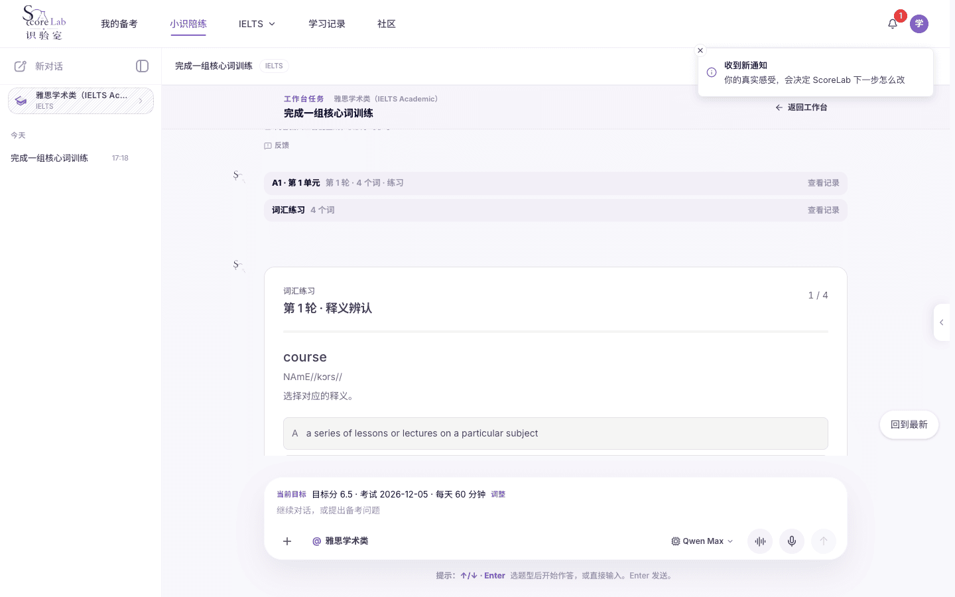Click the microphone input button
Image resolution: width=955 pixels, height=597 pixels.
tap(792, 541)
